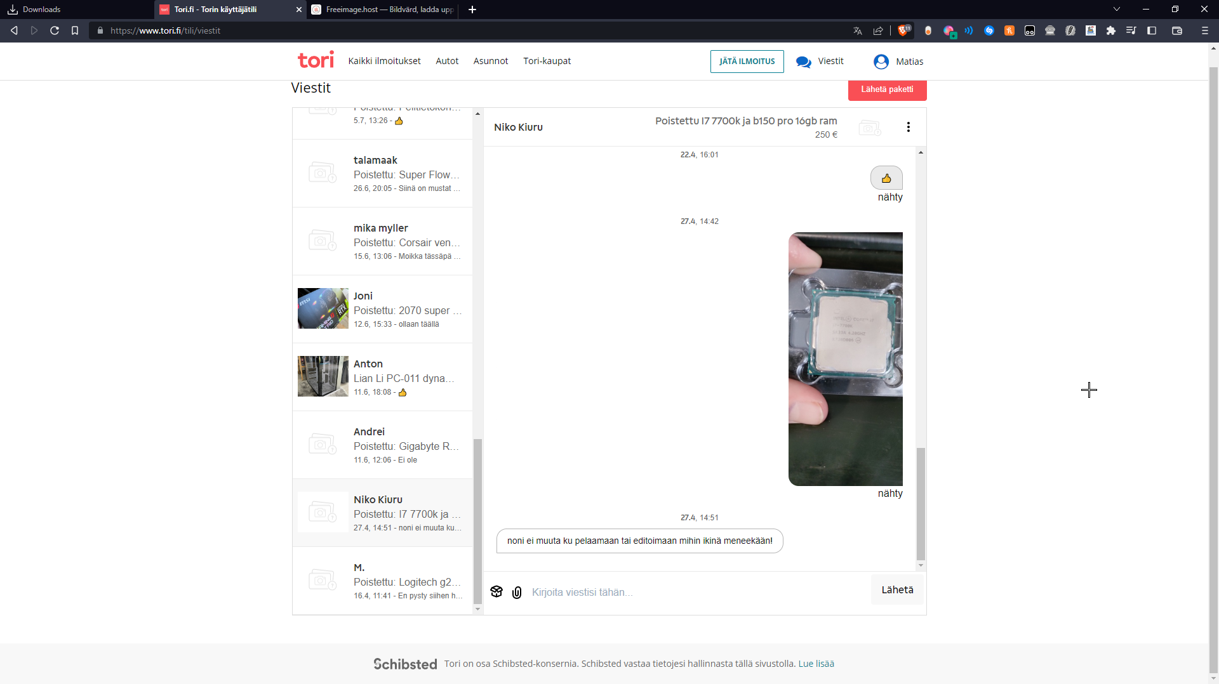The image size is (1219, 684).
Task: Close the Tori.fi tab
Action: pos(299,10)
